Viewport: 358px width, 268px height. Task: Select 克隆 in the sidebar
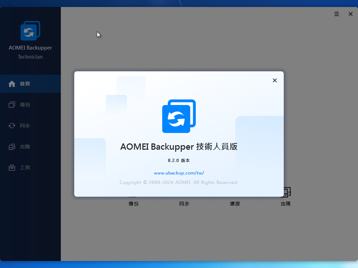(30, 147)
